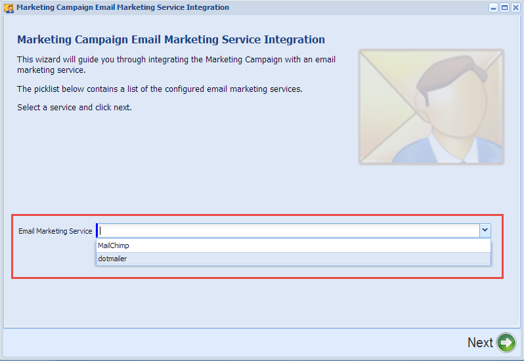The height and width of the screenshot is (361, 524).
Task: Click the Next button label
Action: click(x=480, y=343)
